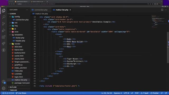The height and width of the screenshot is (95, 169).
Task: Split the editor to the right
Action: 162,10
